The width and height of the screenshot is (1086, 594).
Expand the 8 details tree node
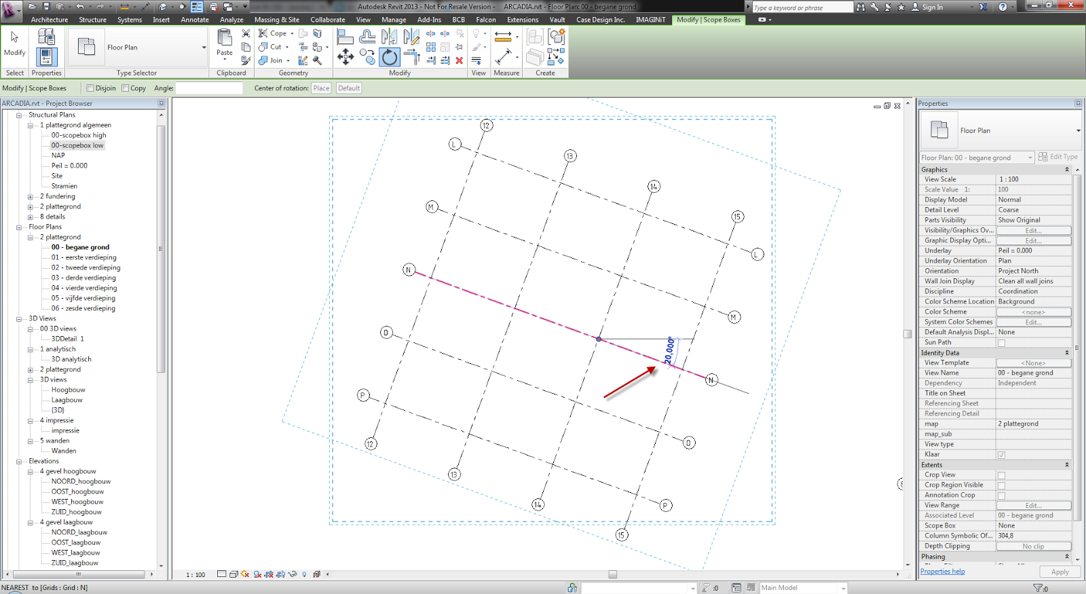tap(30, 217)
